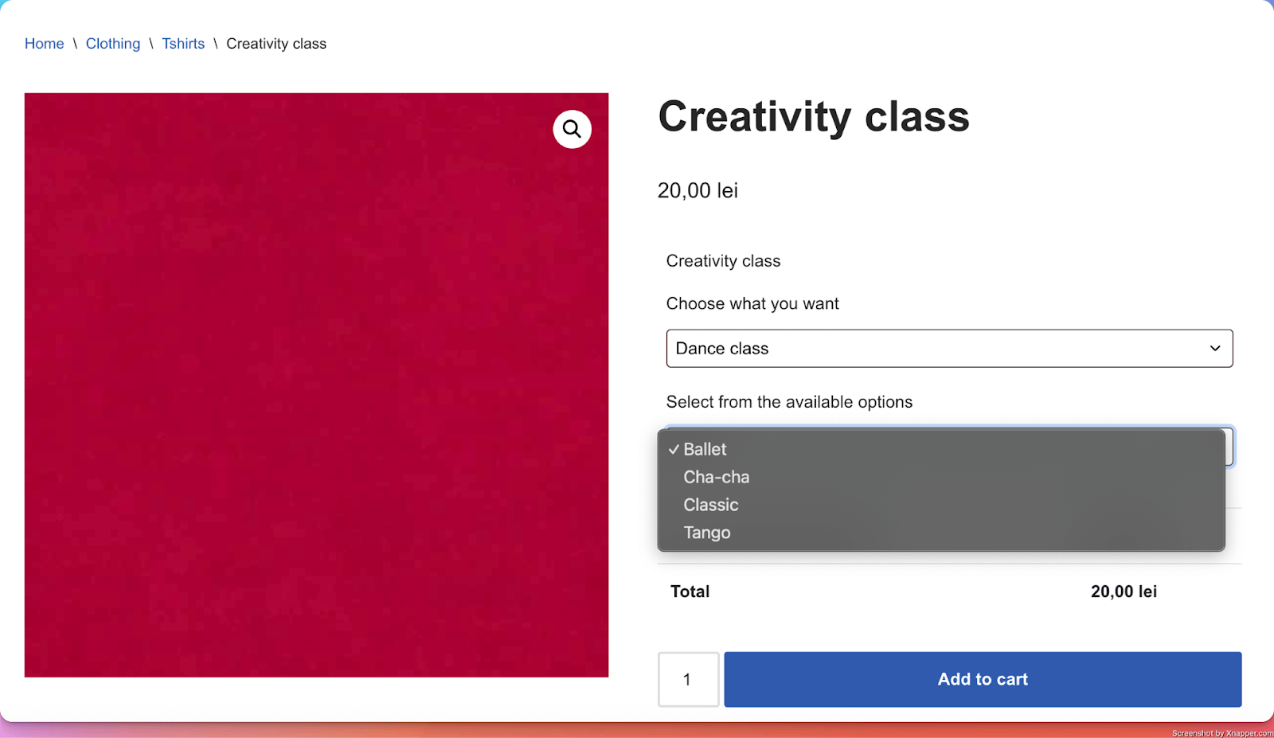
Task: Click the price below the product title
Action: 698,191
